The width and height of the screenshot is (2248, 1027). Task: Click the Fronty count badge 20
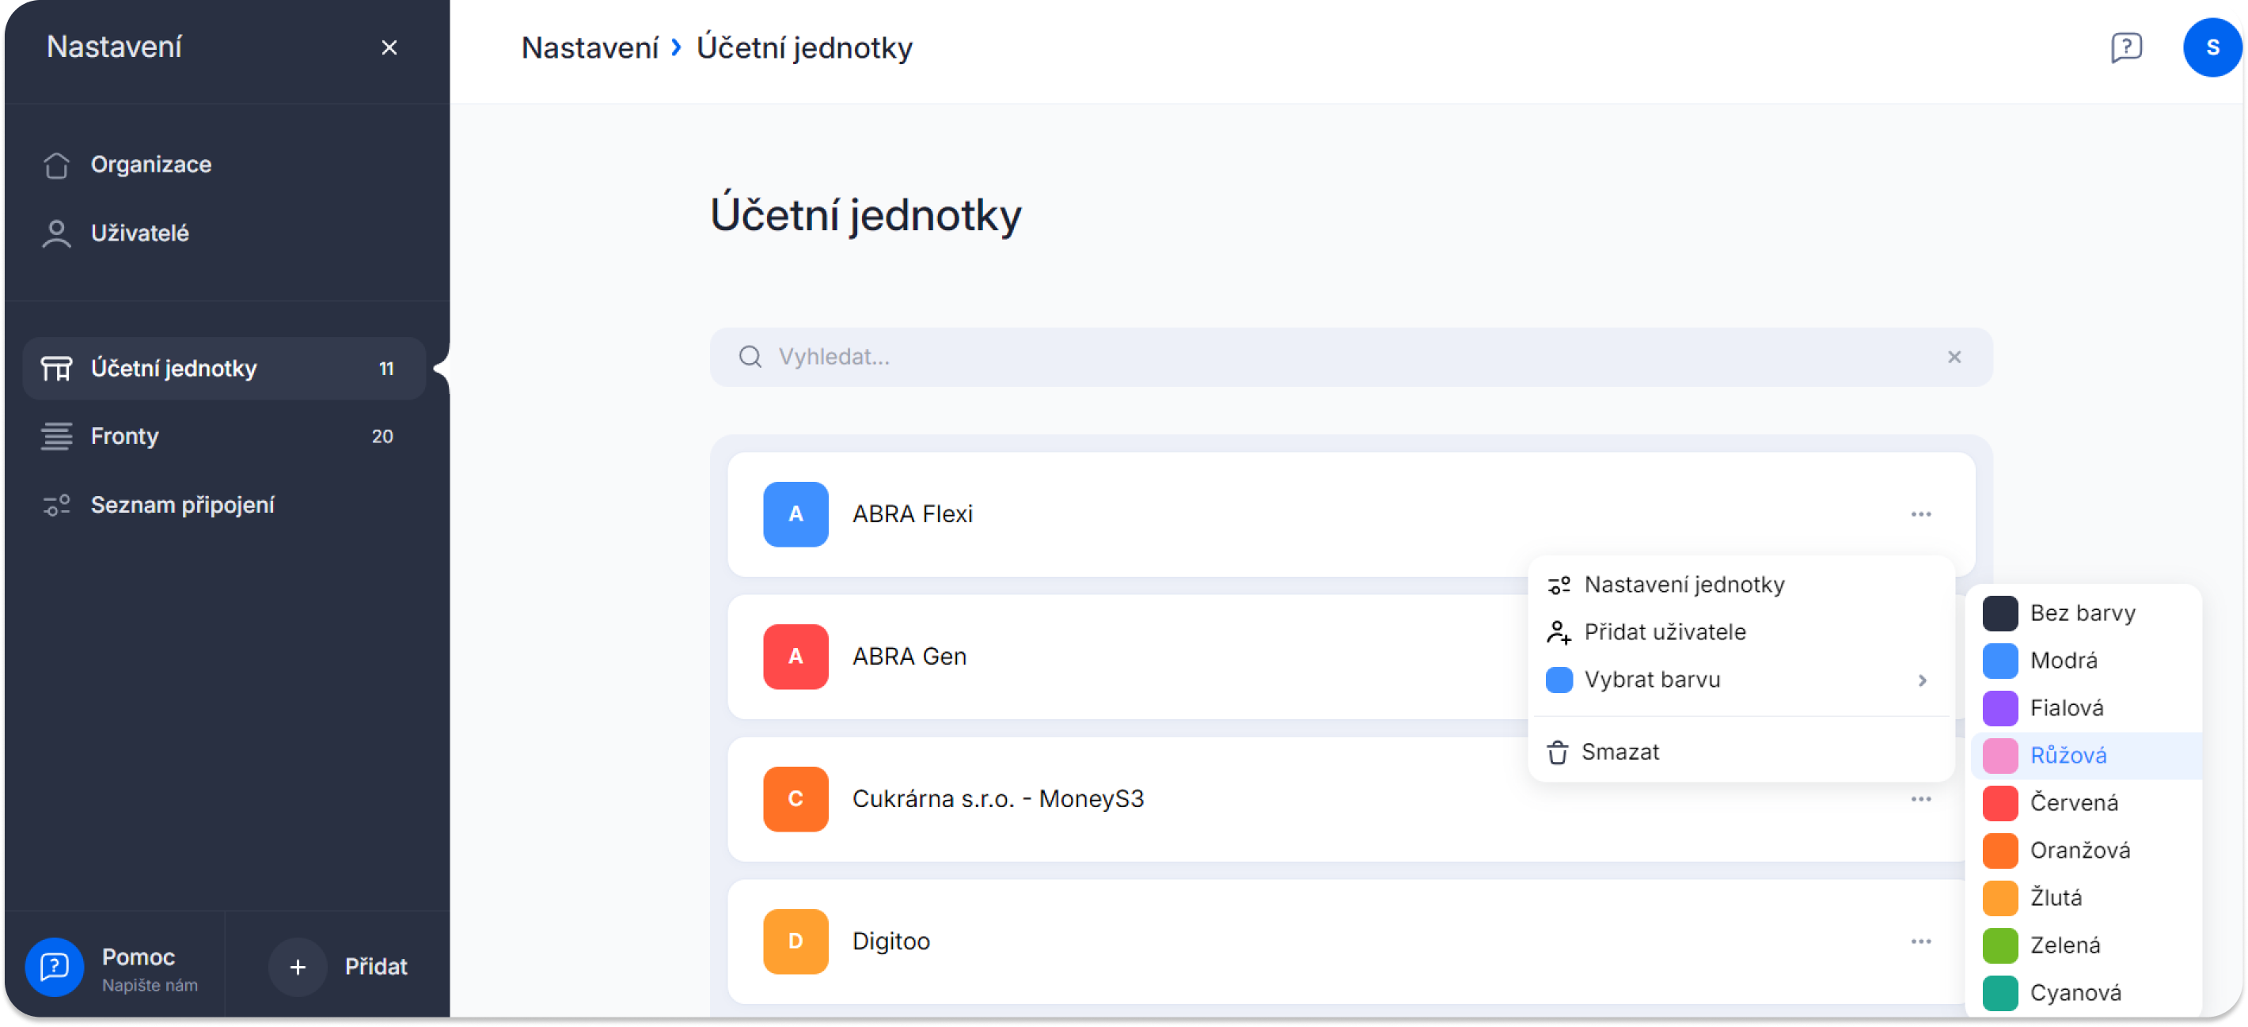[382, 436]
